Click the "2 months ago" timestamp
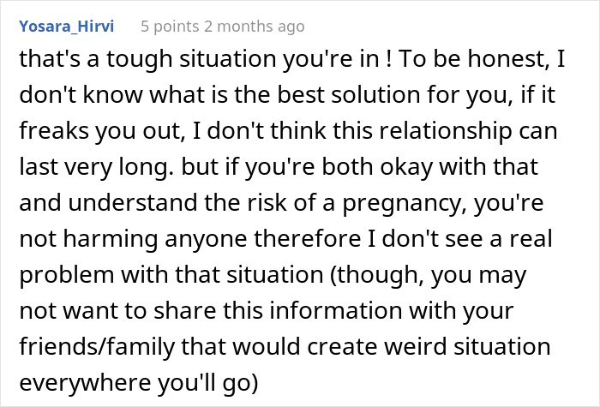This screenshot has height=407, width=600. [x=255, y=27]
